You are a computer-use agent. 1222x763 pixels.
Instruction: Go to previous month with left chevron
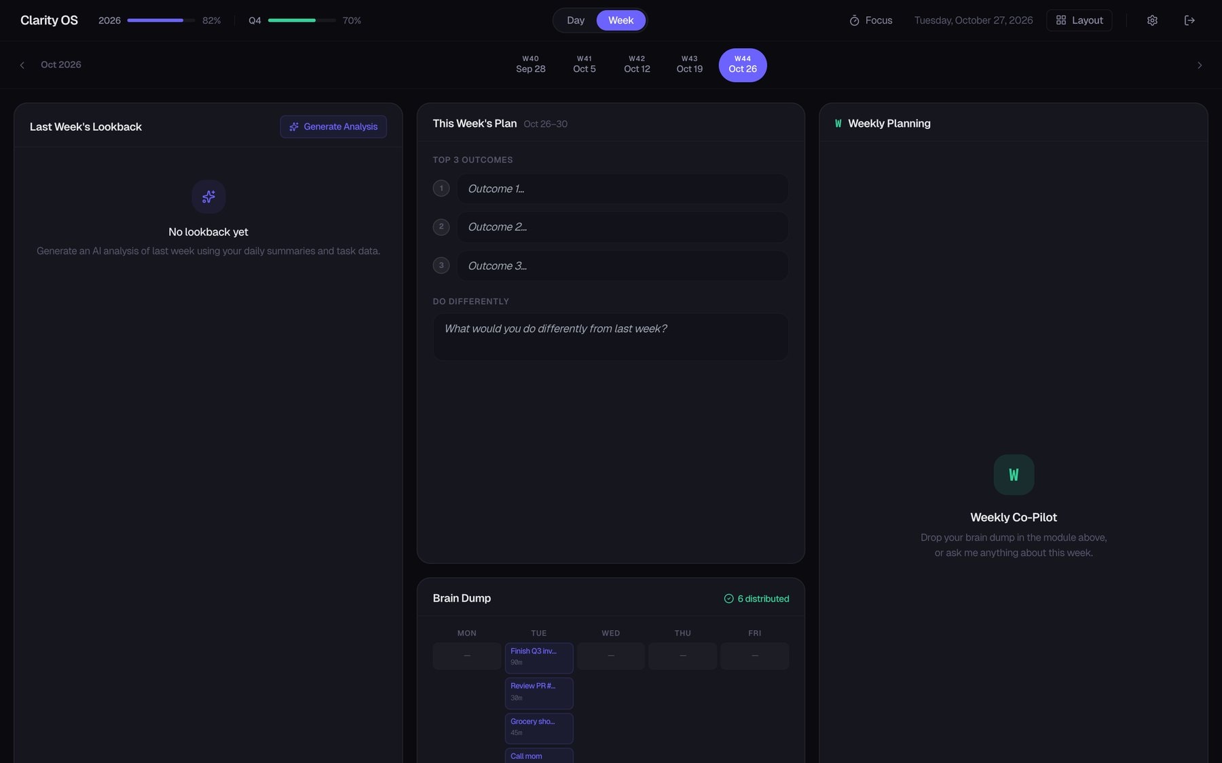22,65
